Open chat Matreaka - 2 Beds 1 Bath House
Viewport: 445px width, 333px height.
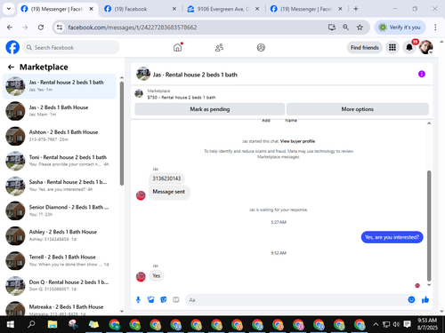click(60, 308)
